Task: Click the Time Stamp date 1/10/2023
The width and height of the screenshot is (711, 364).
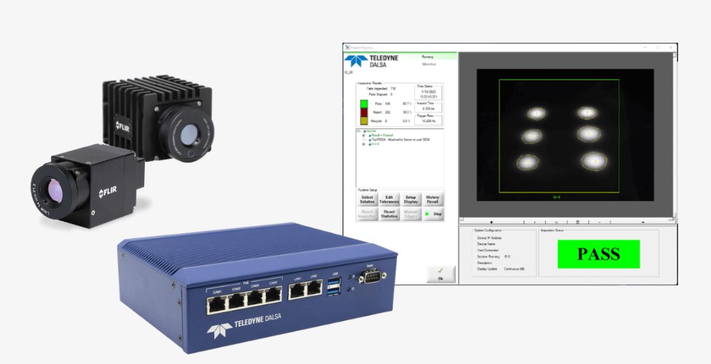Action: coord(428,91)
